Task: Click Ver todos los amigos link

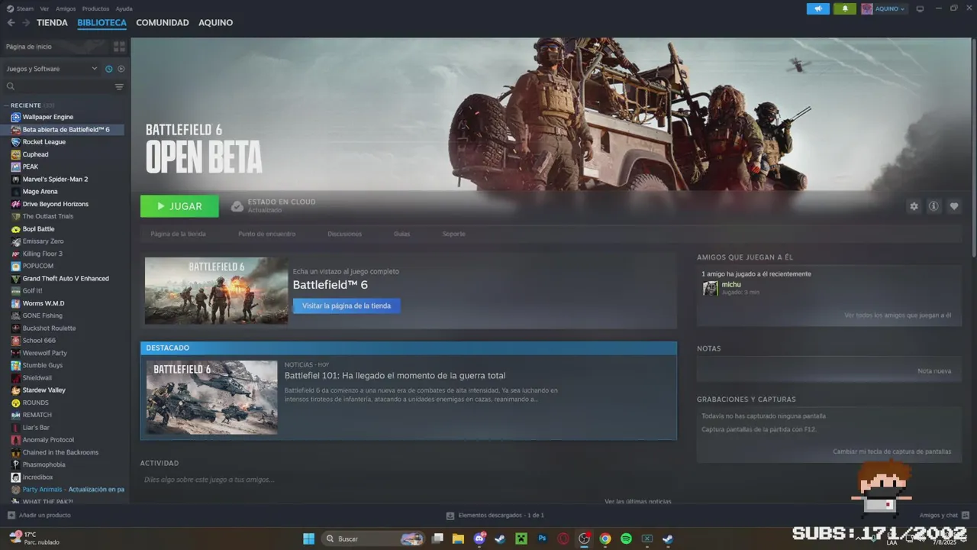Action: coord(898,315)
